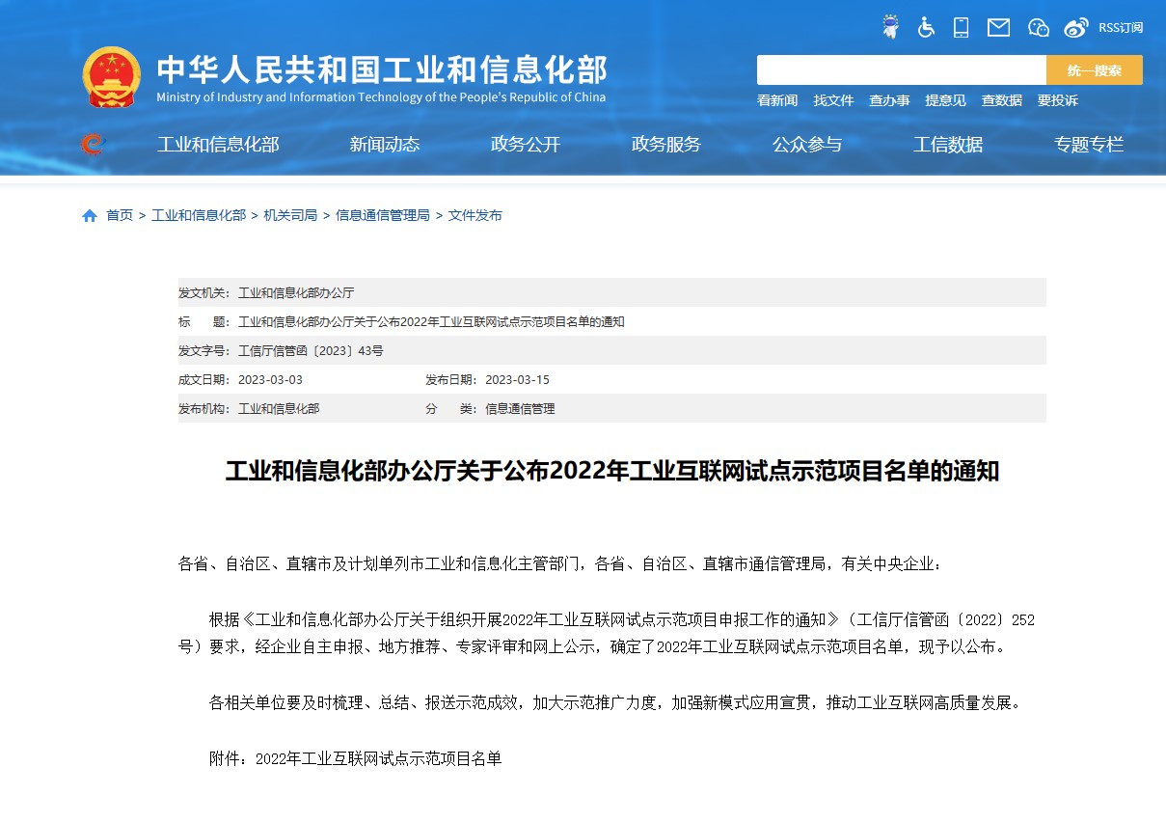Open the WeChat icon in the header
The image size is (1166, 822).
tap(1038, 27)
